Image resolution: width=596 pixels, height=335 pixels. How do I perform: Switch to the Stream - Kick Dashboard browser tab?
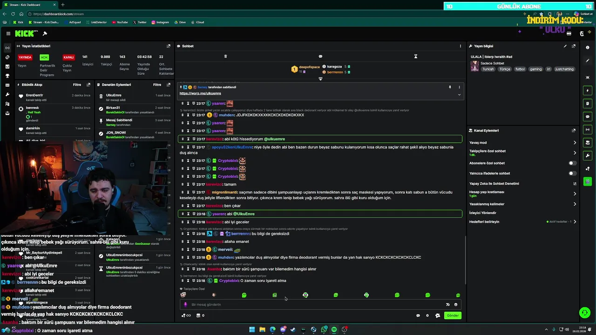coord(31,5)
